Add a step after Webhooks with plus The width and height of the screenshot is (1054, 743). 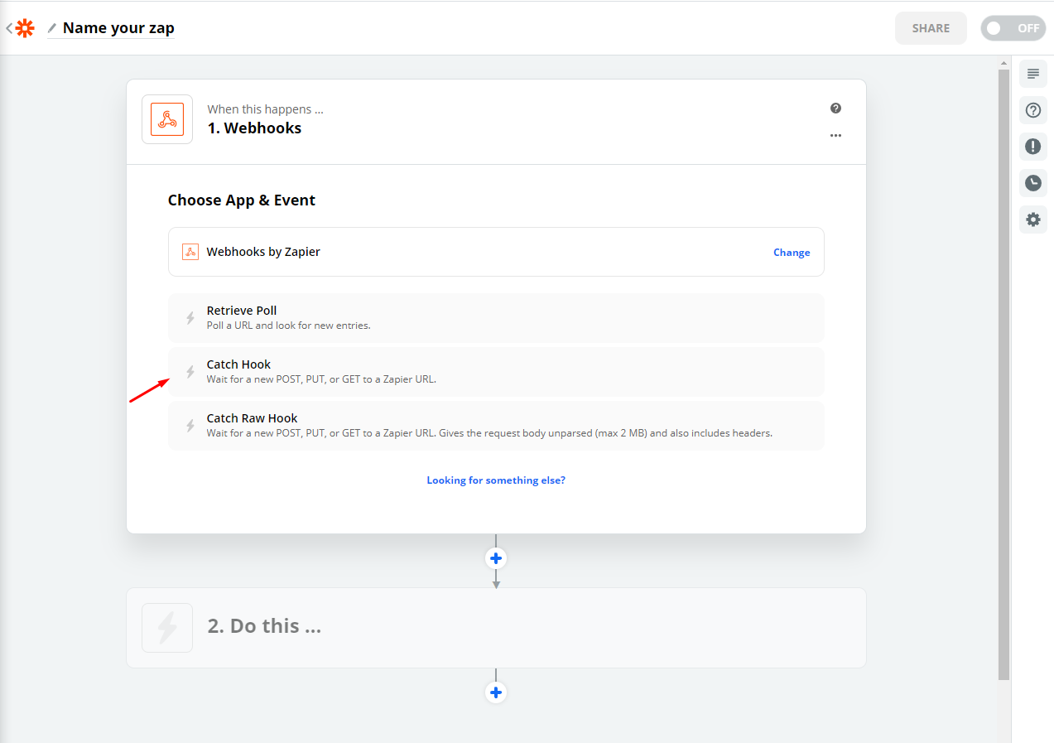pyautogui.click(x=496, y=558)
